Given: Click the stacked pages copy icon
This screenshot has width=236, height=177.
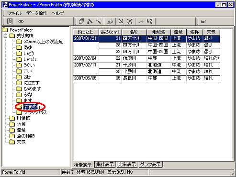Looking at the screenshot, I should click(x=81, y=22).
